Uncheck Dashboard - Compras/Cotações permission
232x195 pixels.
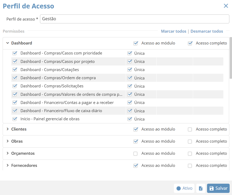click(x=15, y=70)
